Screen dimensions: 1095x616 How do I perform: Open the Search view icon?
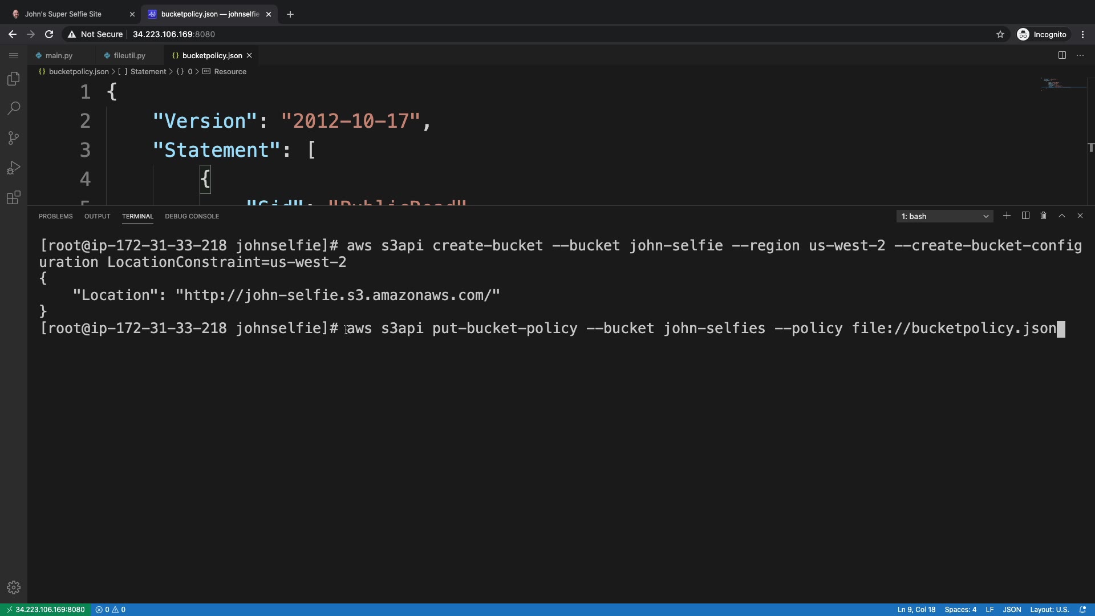tap(14, 108)
